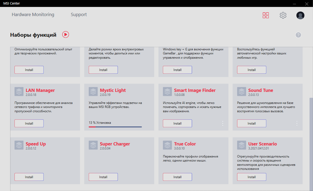313x191 pixels.
Task: Click the Super Charger stack icon
Action: 93,145
